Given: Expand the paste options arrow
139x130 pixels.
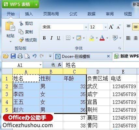Looking at the screenshot, I should (x=10, y=41).
